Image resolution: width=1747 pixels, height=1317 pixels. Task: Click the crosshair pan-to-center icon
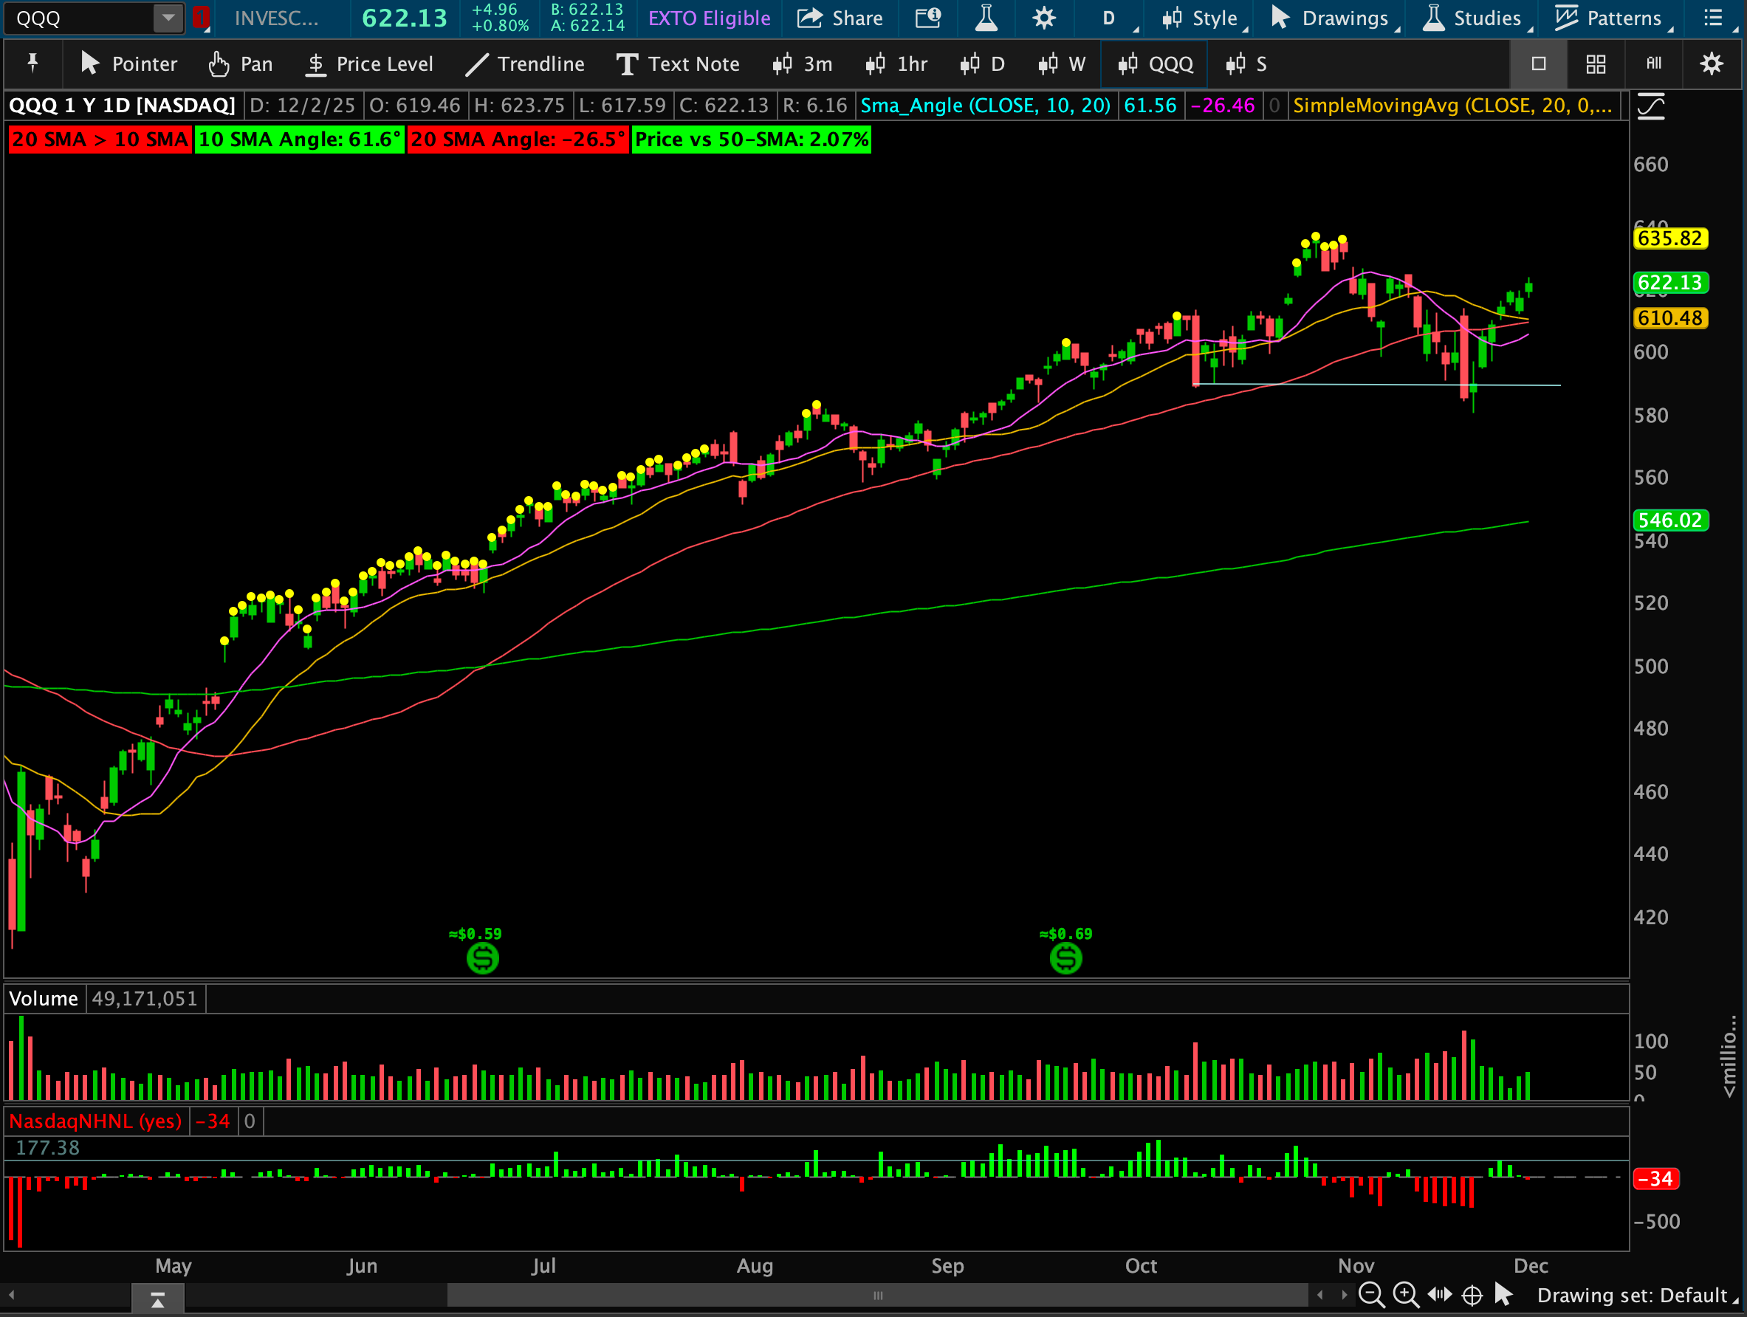click(x=1472, y=1295)
